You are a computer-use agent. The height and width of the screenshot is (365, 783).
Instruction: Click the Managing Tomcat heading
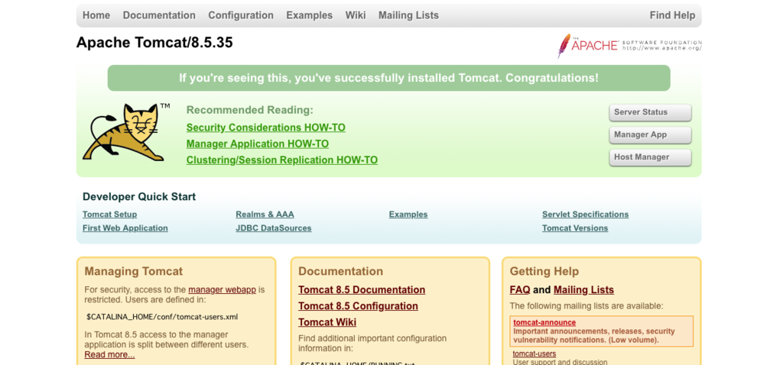134,272
